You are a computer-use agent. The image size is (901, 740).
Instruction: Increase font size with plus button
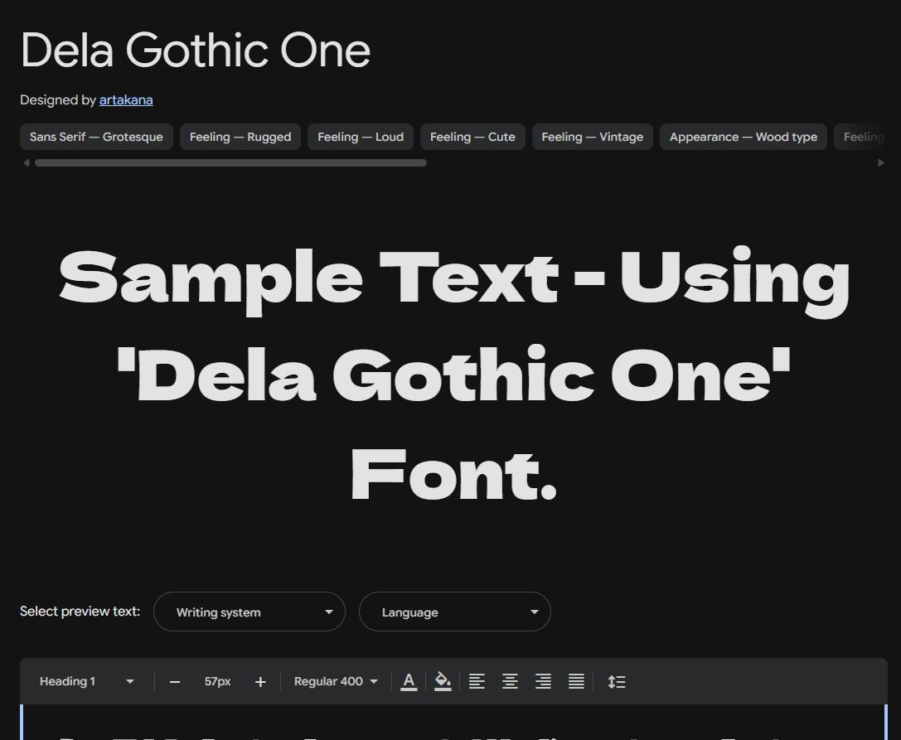pos(260,682)
